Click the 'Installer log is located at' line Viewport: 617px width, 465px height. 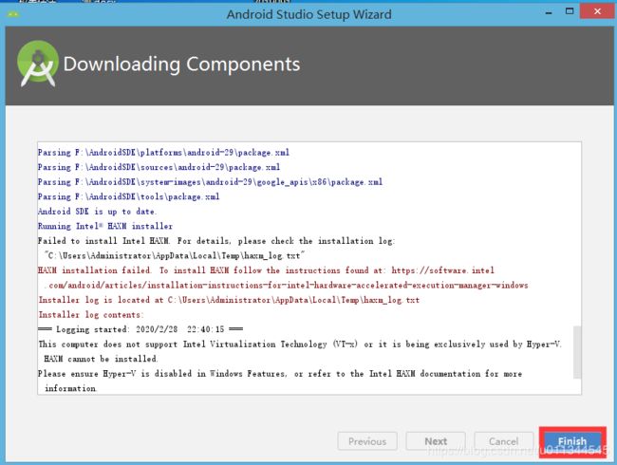[229, 300]
